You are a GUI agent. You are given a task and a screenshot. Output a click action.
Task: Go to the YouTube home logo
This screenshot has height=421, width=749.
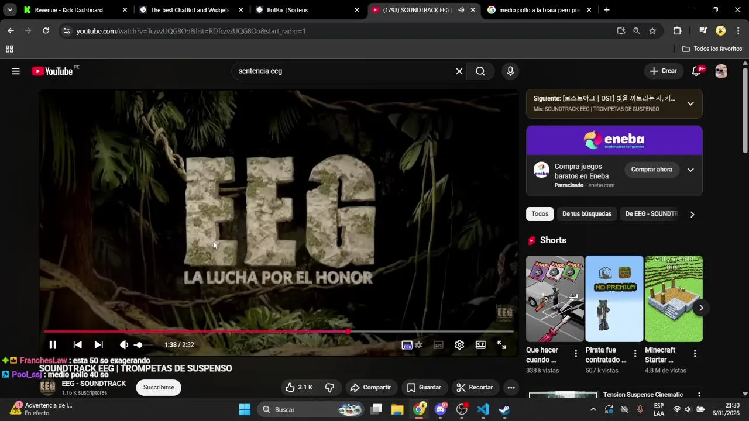(x=53, y=71)
